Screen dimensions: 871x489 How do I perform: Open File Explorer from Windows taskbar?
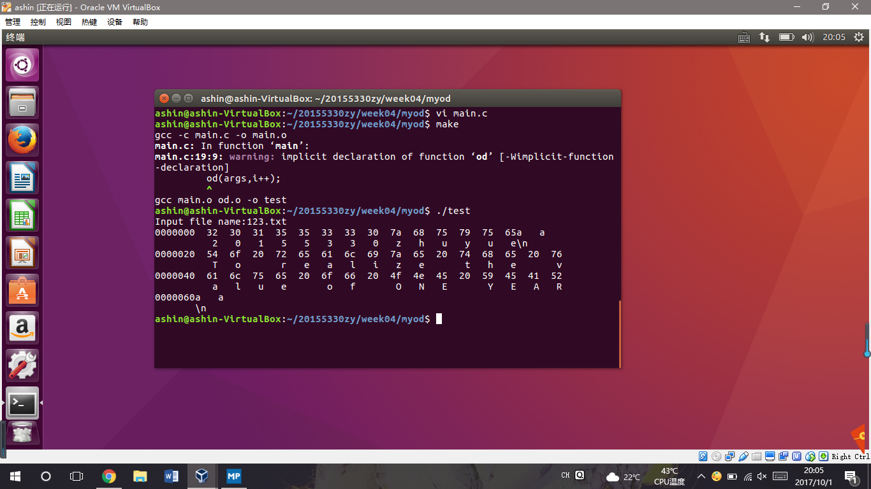pos(140,476)
